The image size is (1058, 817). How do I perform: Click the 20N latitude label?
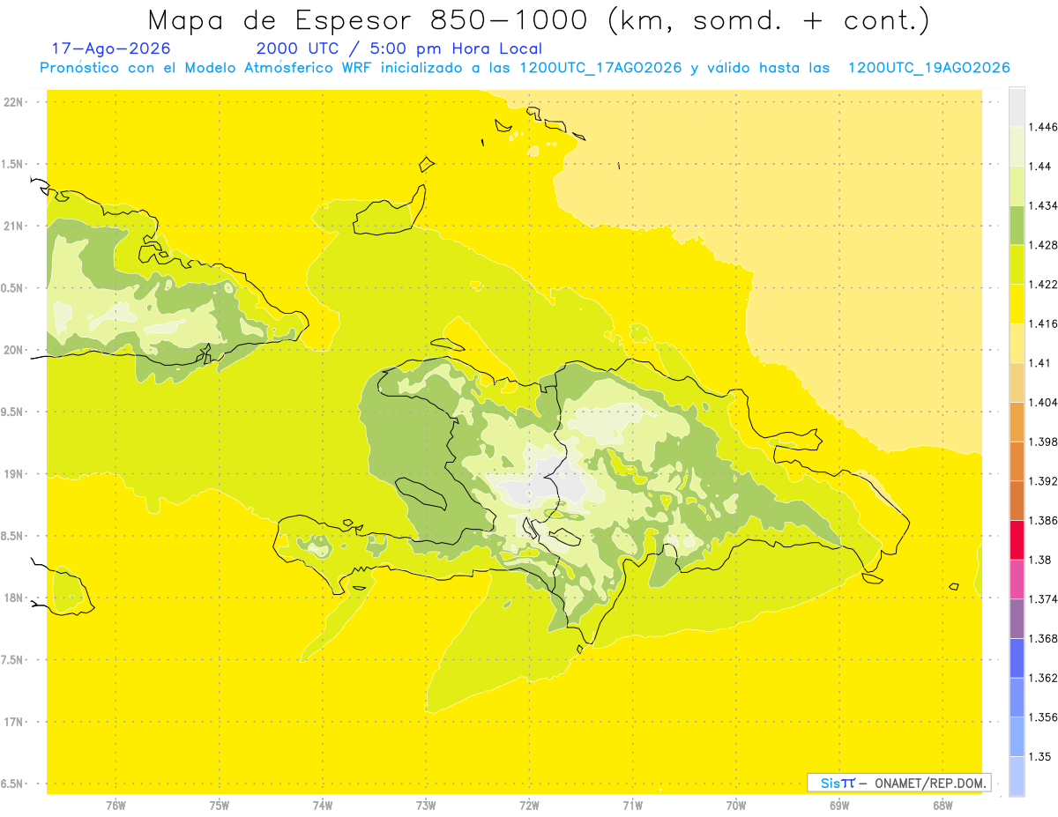[15, 350]
